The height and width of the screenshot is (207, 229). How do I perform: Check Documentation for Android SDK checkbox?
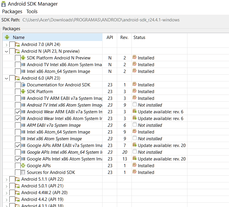coord(18,85)
